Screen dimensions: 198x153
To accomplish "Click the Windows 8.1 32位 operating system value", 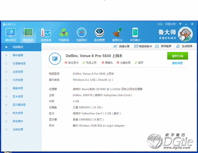I will coord(93,80).
